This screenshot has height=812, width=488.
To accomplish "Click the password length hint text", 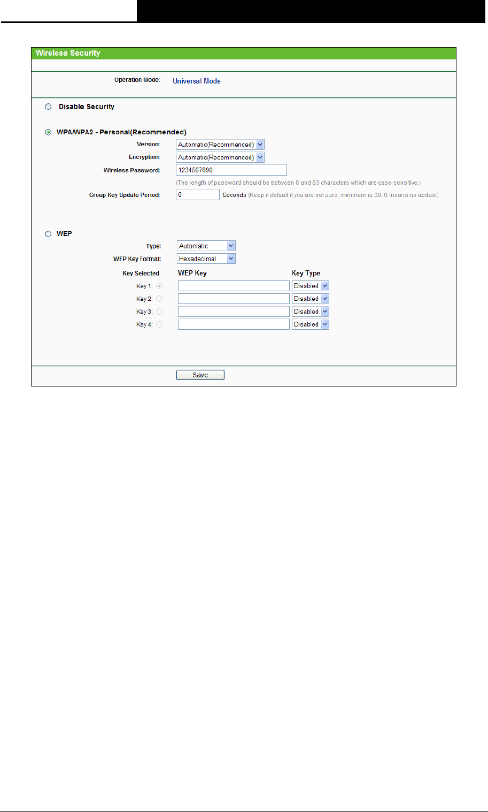I will [298, 183].
